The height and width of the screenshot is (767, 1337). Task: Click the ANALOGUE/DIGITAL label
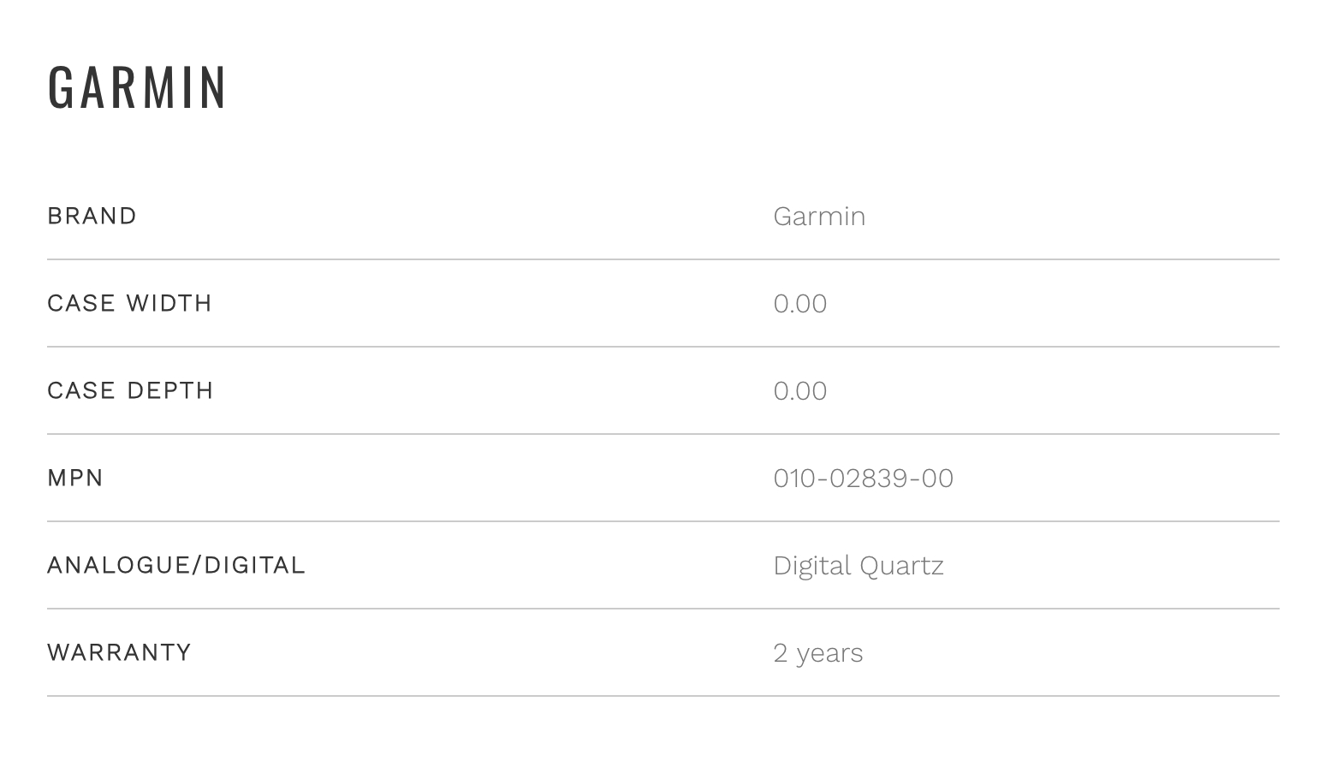tap(175, 565)
